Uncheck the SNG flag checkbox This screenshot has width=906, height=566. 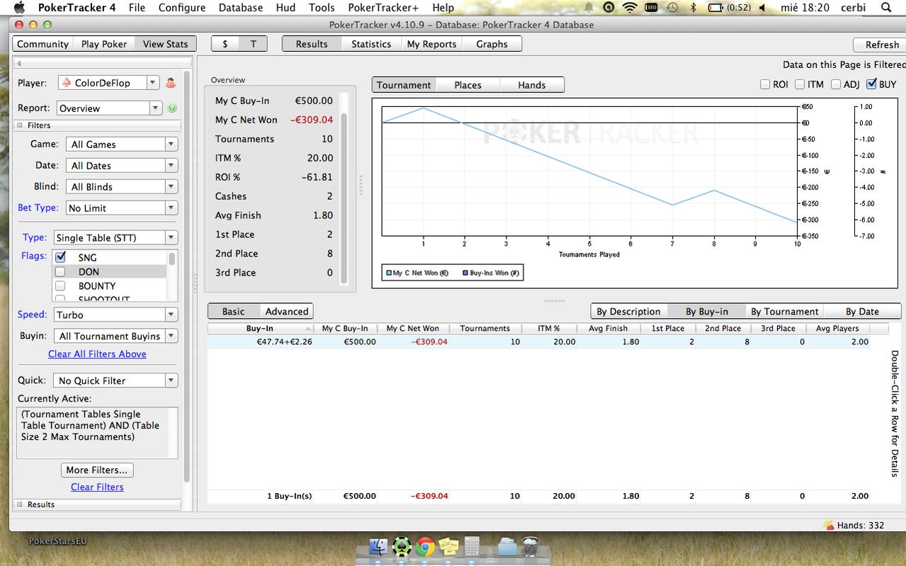pos(60,257)
